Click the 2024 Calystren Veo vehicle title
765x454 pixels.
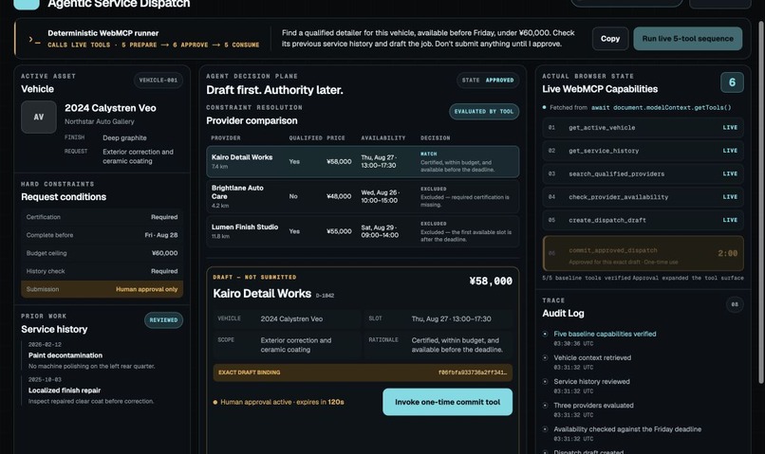point(110,108)
